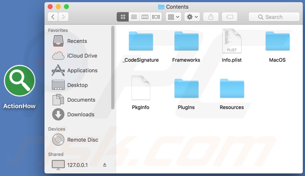Click the Remote Disc sidebar label
The image size is (305, 176).
point(83,140)
